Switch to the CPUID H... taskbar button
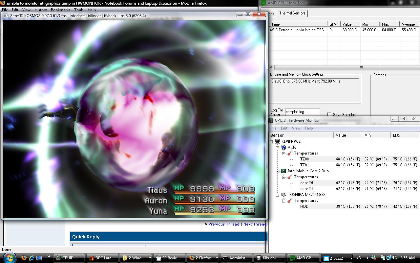 69,258
